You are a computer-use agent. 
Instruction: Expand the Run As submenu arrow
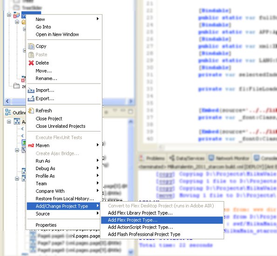click(98, 160)
